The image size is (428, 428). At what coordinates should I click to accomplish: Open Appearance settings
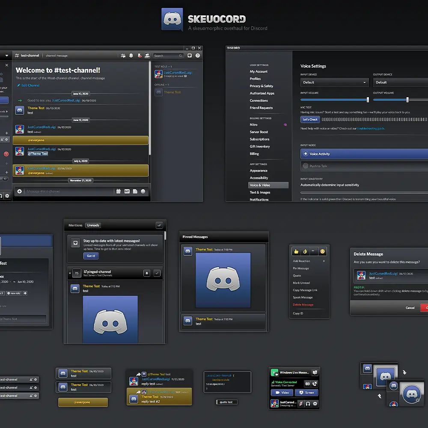point(259,171)
